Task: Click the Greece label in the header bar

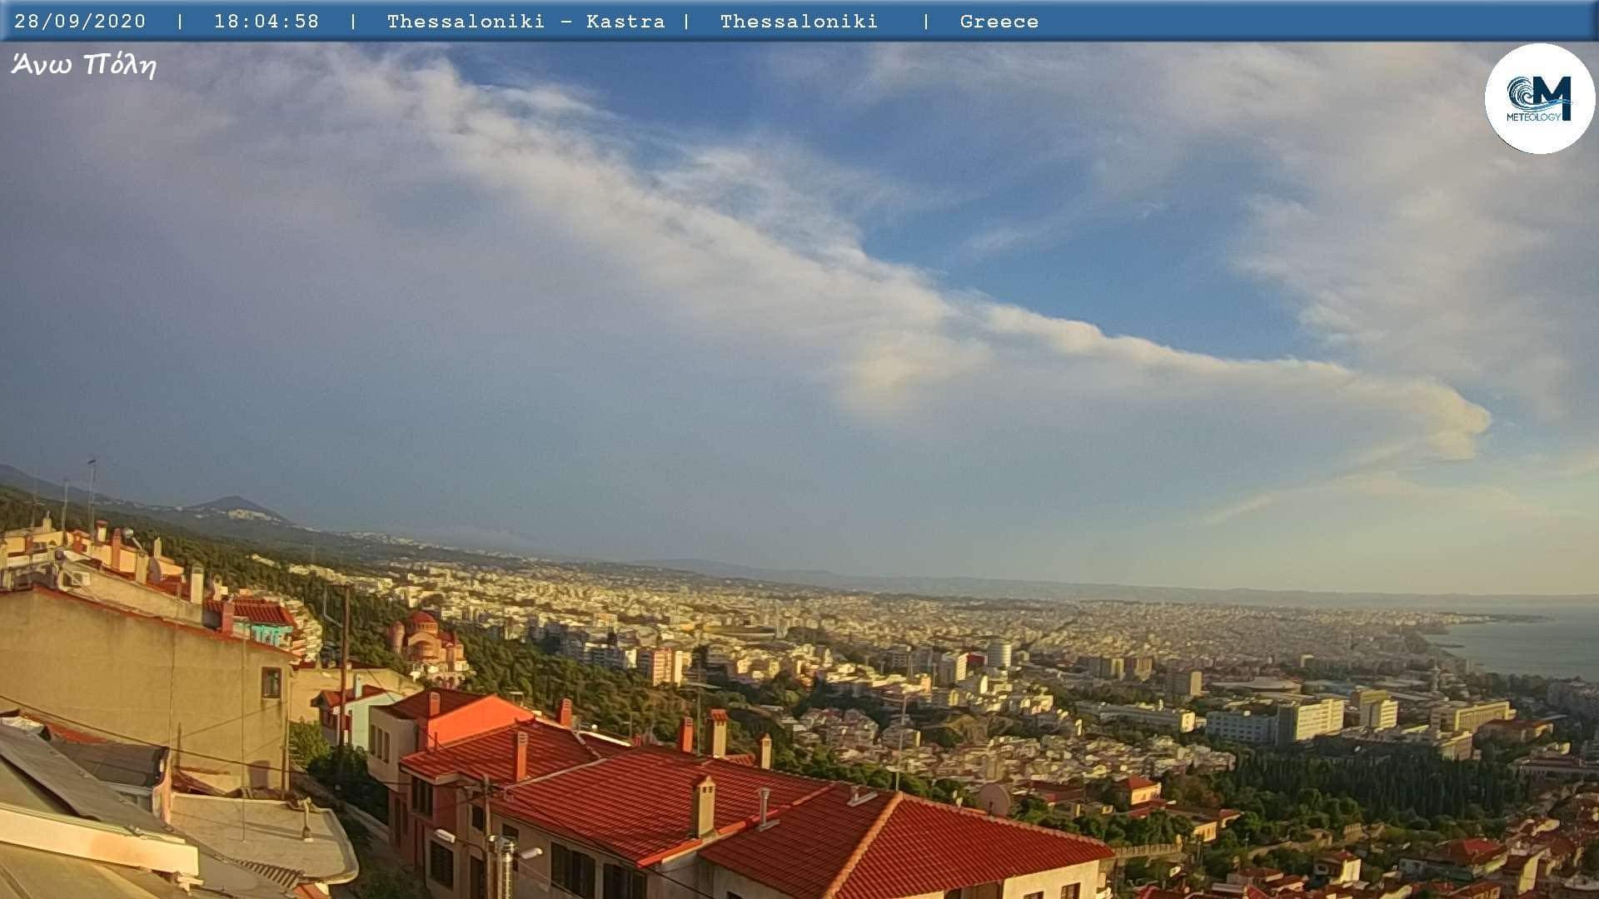Action: coord(999,22)
